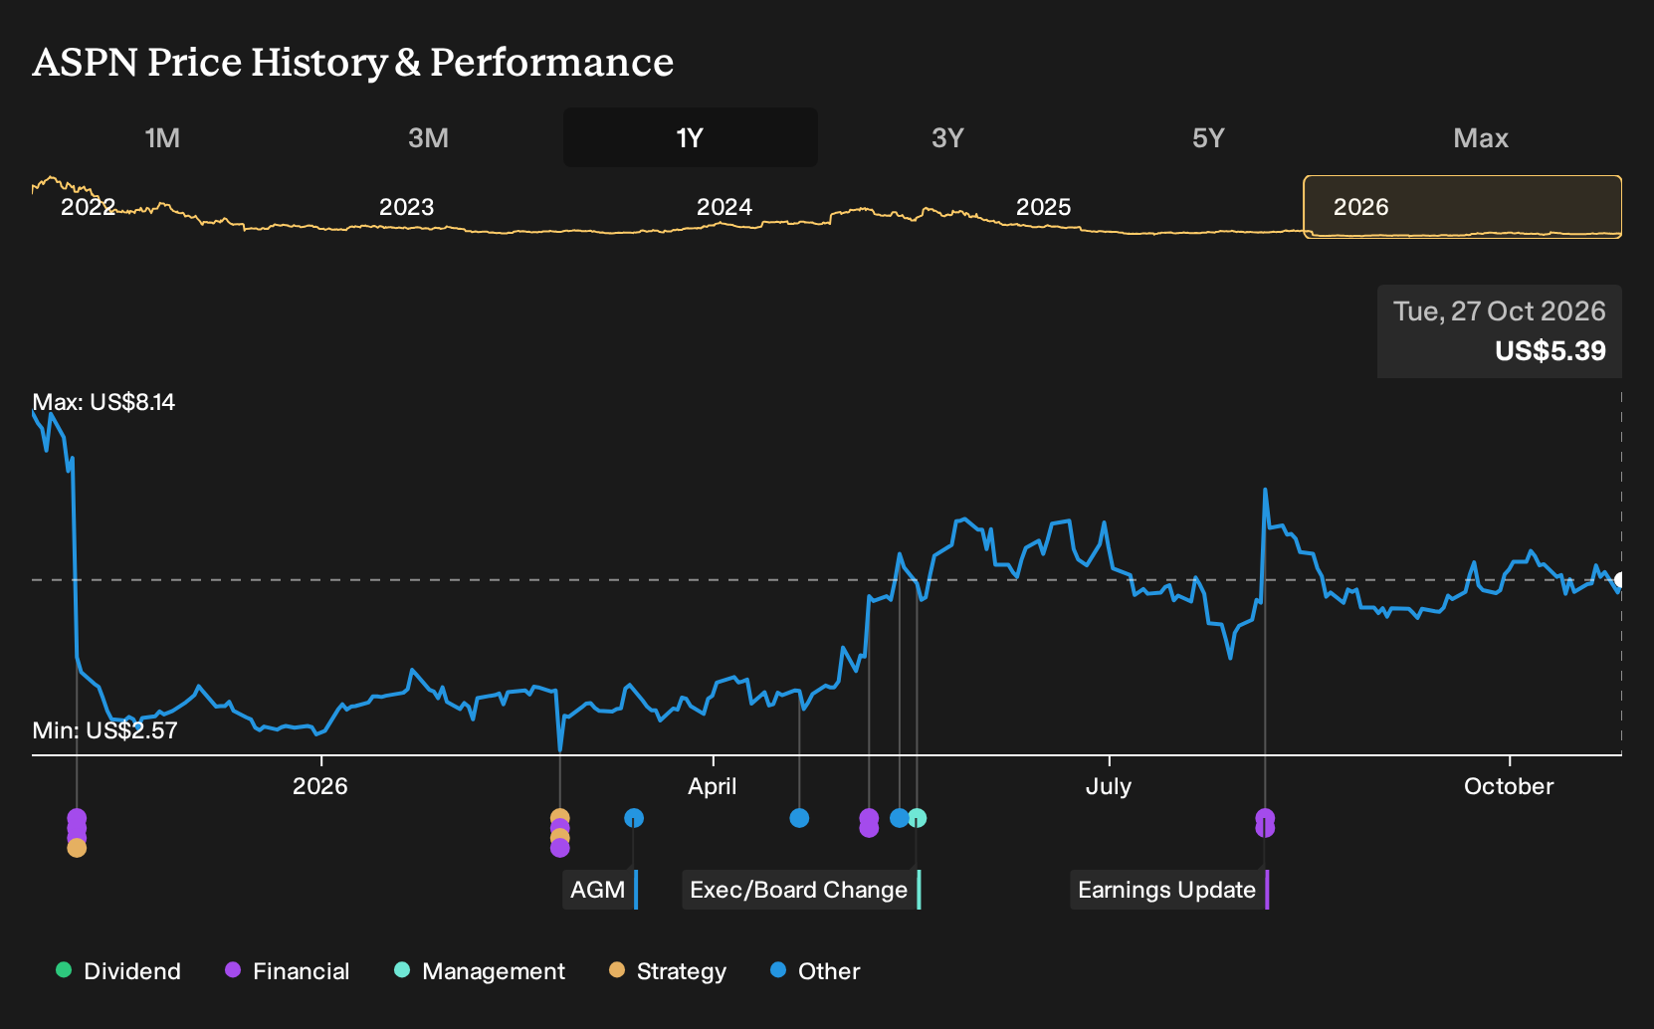
Task: Click the Max: US$8.14 label
Action: click(x=103, y=402)
